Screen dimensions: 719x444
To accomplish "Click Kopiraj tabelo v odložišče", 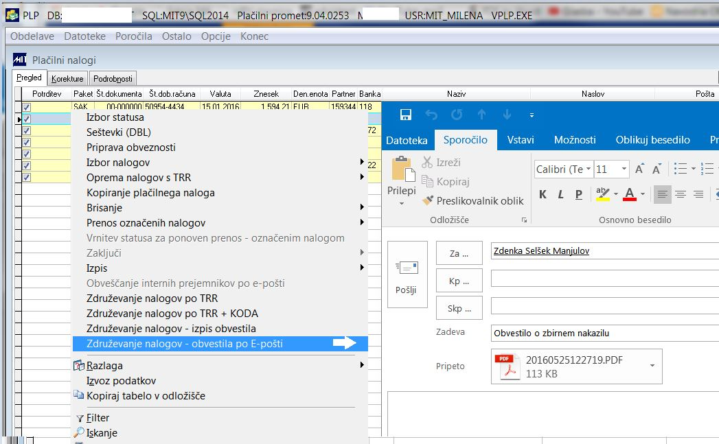I will click(x=220, y=396).
